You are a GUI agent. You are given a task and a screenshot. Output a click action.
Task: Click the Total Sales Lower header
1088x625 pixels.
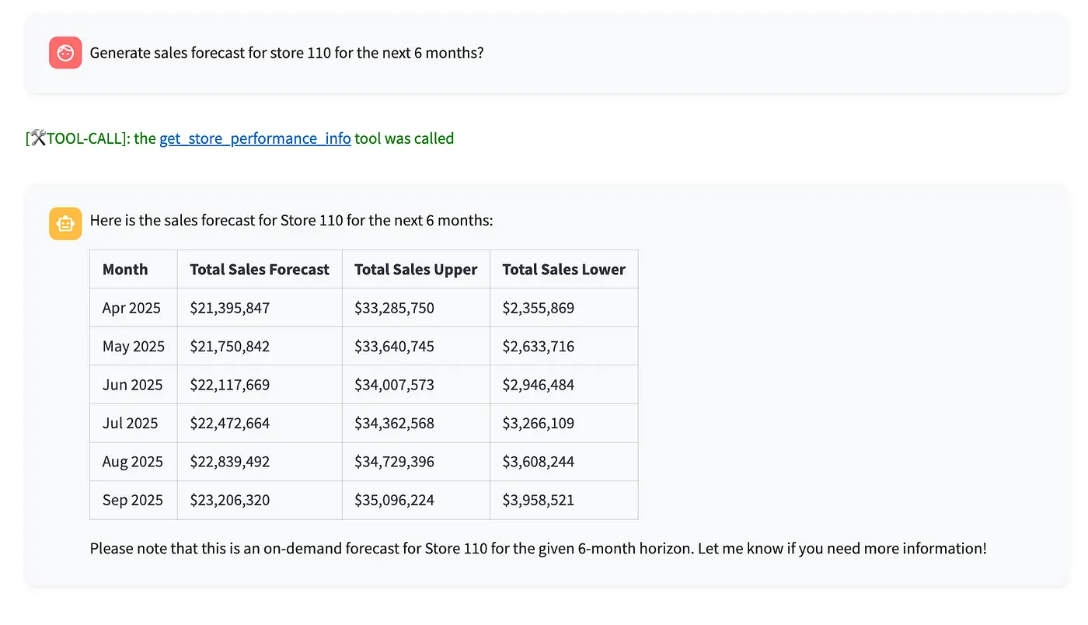pos(563,269)
